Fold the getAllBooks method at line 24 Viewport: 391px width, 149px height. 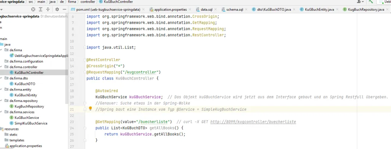(85, 128)
